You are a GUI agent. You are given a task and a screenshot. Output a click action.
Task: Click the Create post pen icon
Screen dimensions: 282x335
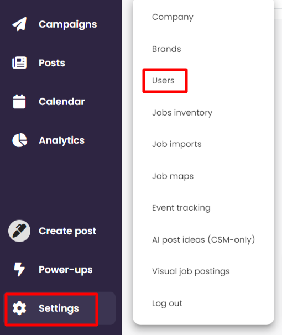click(19, 231)
